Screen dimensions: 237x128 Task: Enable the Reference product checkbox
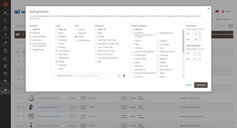click(x=55, y=76)
